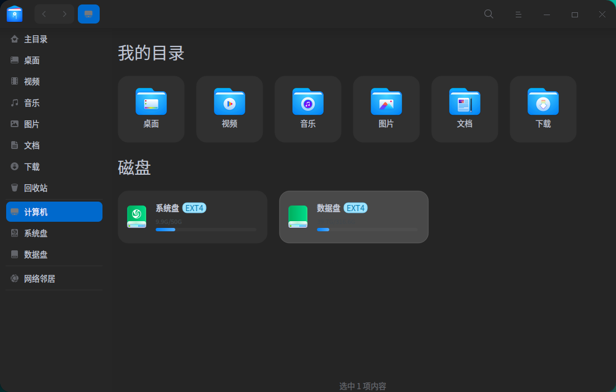Select 桌面 in the sidebar
The width and height of the screenshot is (616, 392).
click(x=32, y=60)
